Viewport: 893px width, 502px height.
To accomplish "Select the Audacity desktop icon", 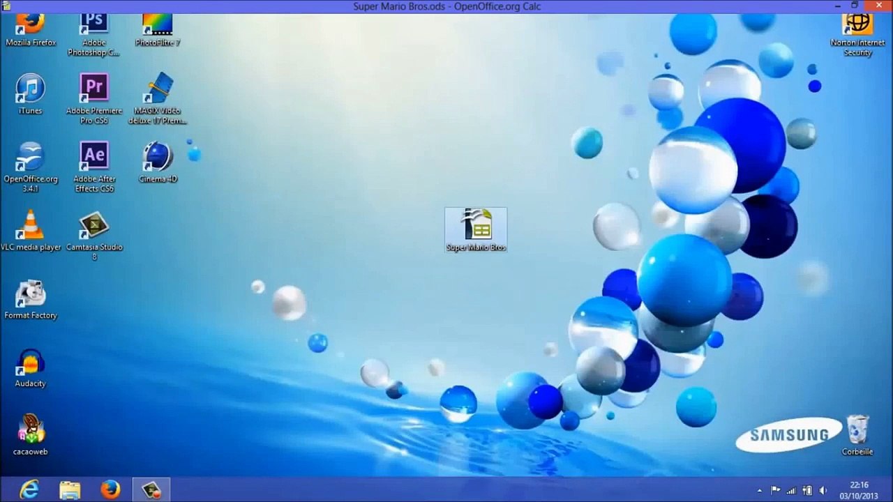I will [31, 367].
